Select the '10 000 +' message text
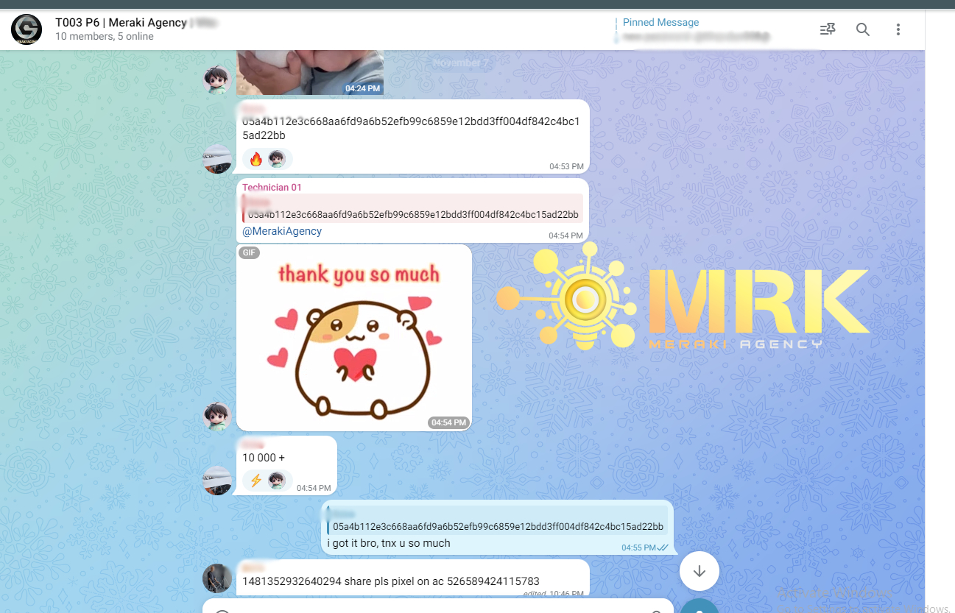 coord(264,458)
